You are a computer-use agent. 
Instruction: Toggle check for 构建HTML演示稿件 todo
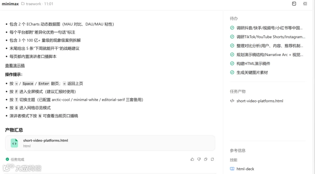232,63
